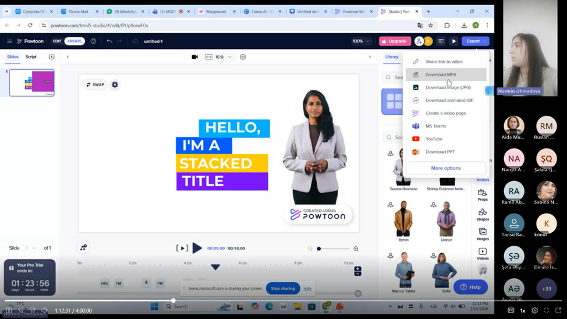Open the Videos library category

point(483,253)
